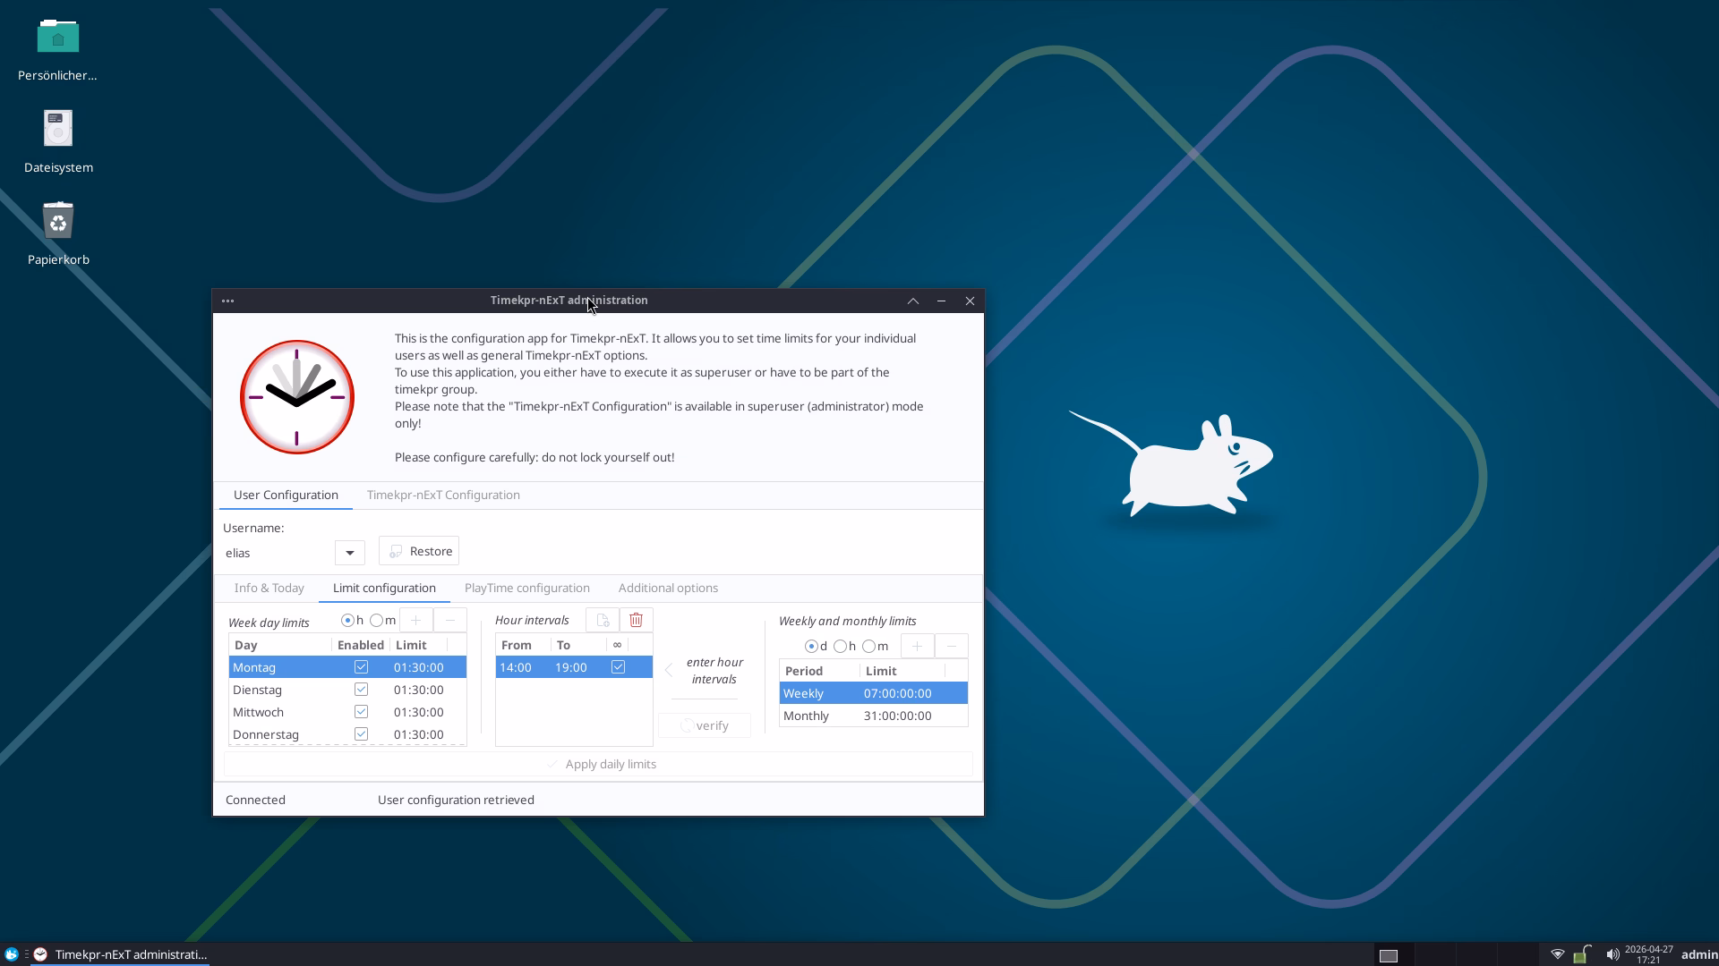Click the volume speaker tray icon
Image resolution: width=1719 pixels, height=966 pixels.
tap(1612, 954)
